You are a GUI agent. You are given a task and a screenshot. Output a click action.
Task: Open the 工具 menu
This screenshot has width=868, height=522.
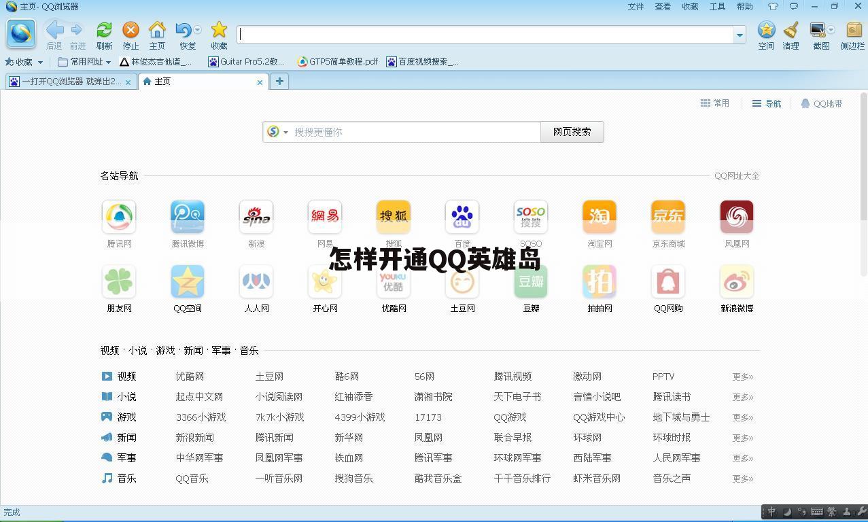[717, 6]
